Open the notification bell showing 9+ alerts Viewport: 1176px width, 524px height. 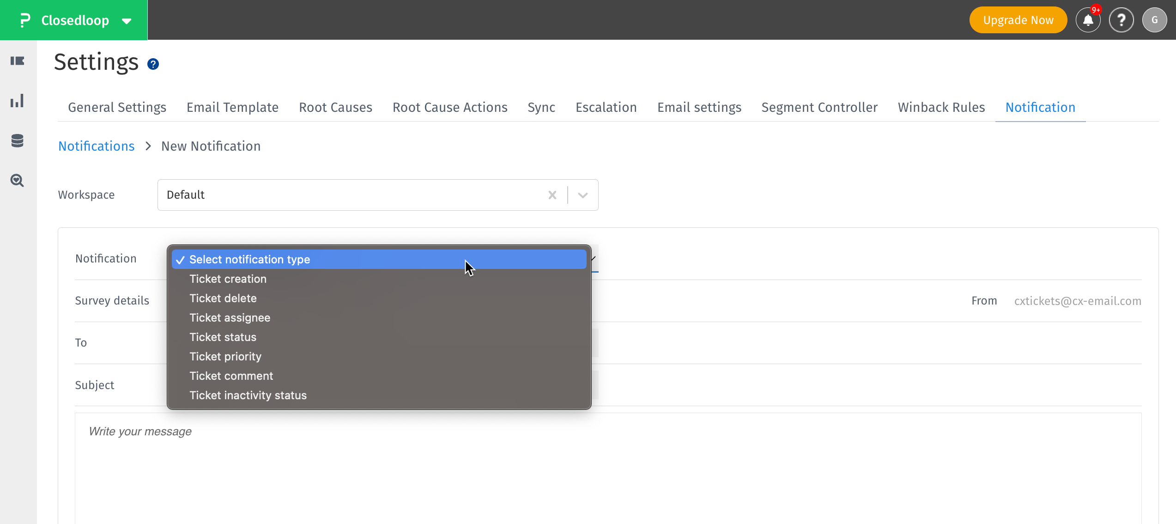coord(1088,20)
